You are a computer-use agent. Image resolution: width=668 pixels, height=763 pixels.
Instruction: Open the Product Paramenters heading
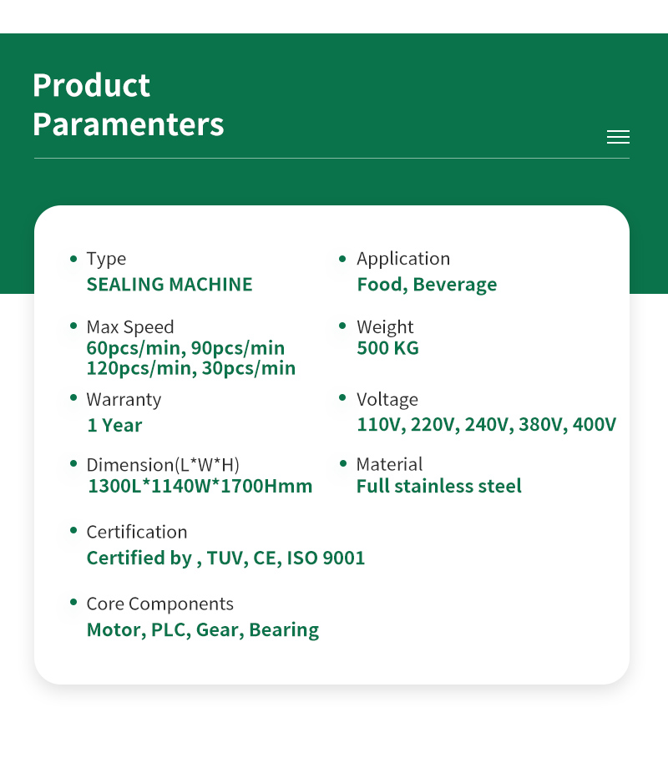click(x=128, y=104)
